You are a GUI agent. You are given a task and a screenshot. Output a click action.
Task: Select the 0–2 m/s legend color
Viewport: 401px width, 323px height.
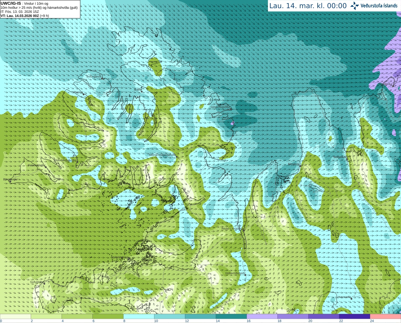tap(15, 316)
